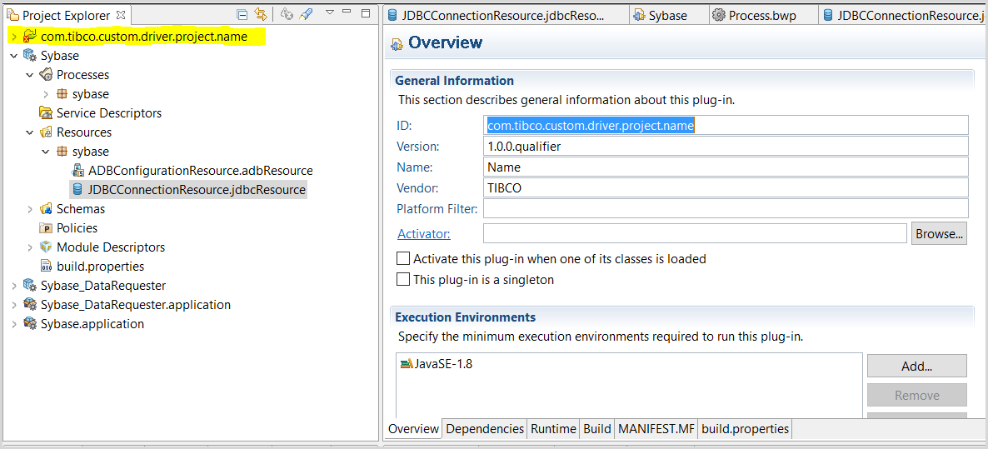This screenshot has width=988, height=449.
Task: Click the Sybase module project icon
Action: 30,56
